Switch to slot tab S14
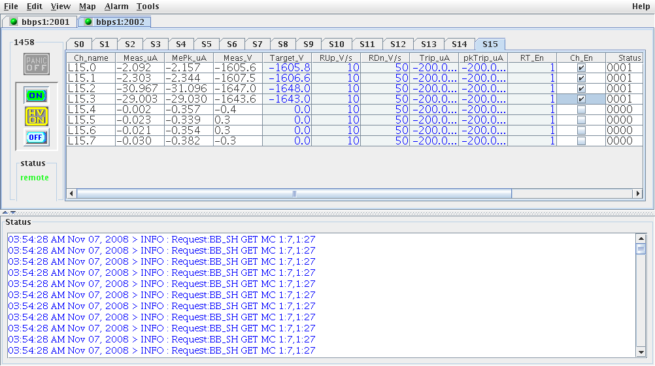This screenshot has height=366, width=655. (x=459, y=44)
